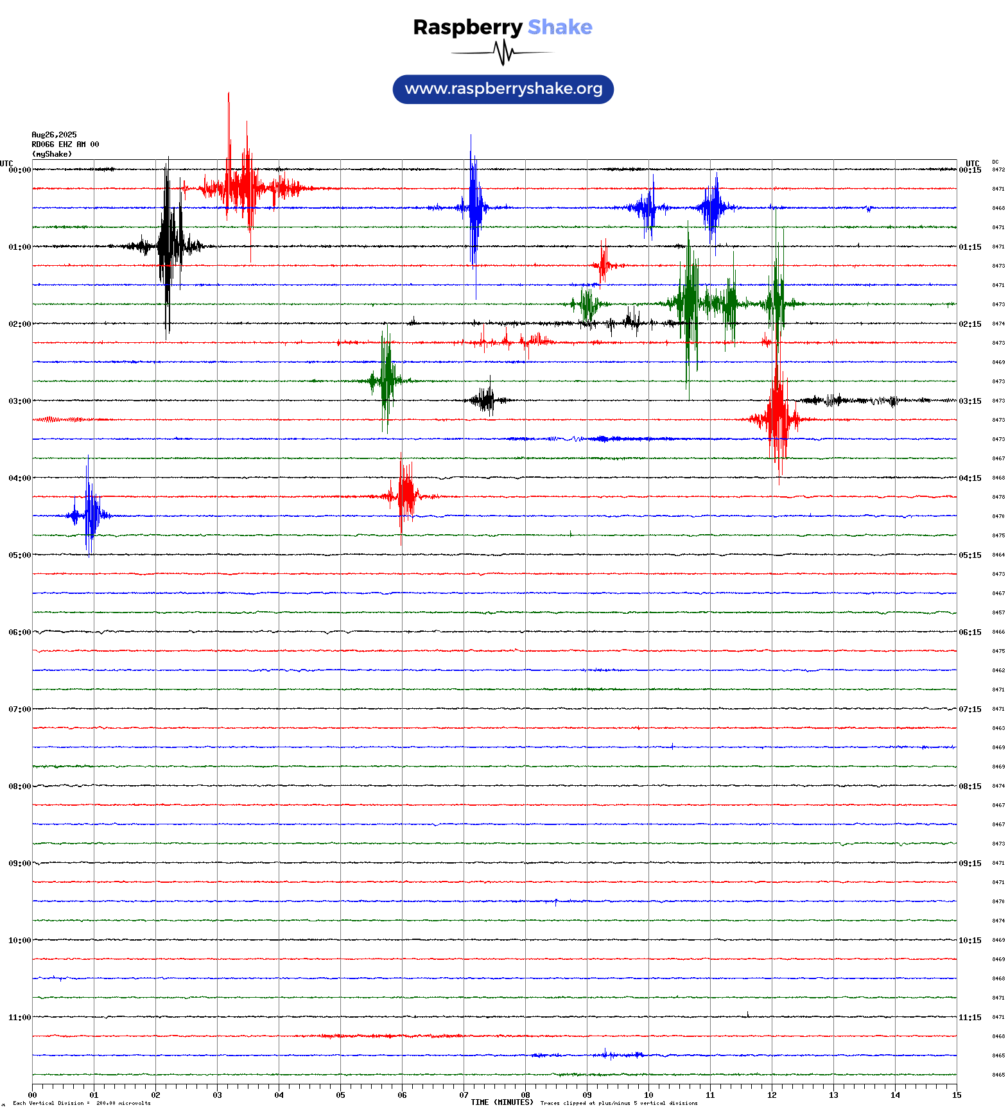This screenshot has height=1112, width=1008.
Task: Click the 03:15 time label on the right axis
Action: [969, 401]
